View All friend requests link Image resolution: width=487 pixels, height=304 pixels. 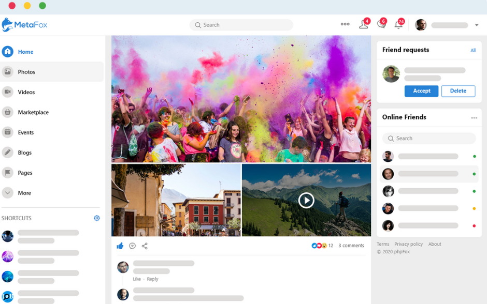click(473, 50)
